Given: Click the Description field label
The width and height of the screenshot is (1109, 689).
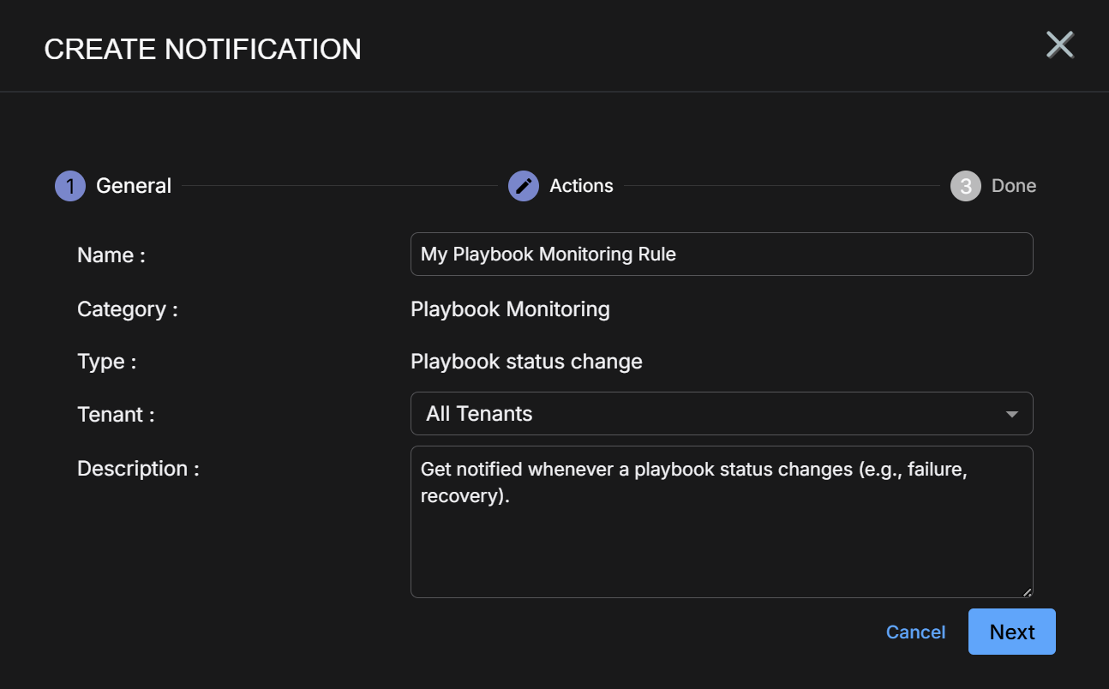Looking at the screenshot, I should (138, 469).
